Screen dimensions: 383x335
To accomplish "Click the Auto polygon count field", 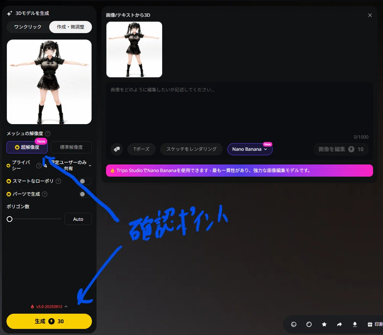I will click(78, 219).
